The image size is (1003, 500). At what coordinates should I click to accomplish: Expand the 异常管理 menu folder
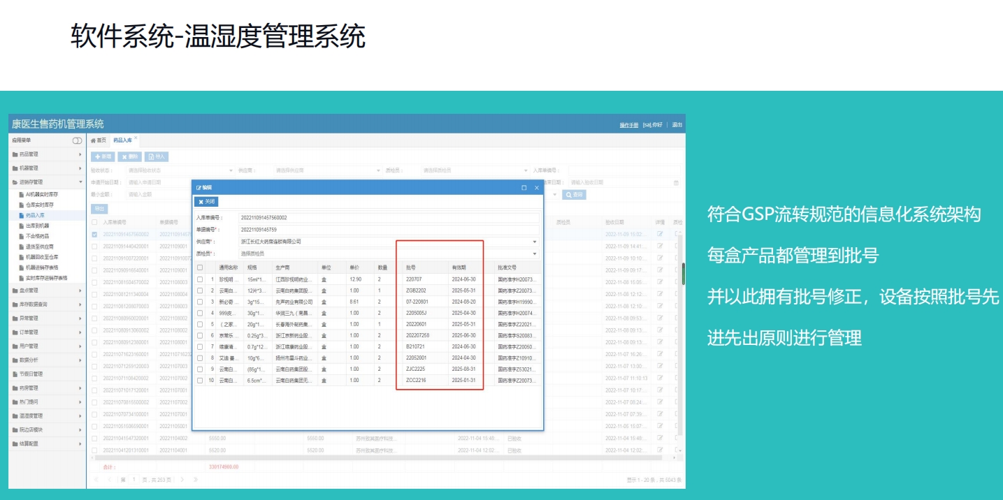[47, 318]
